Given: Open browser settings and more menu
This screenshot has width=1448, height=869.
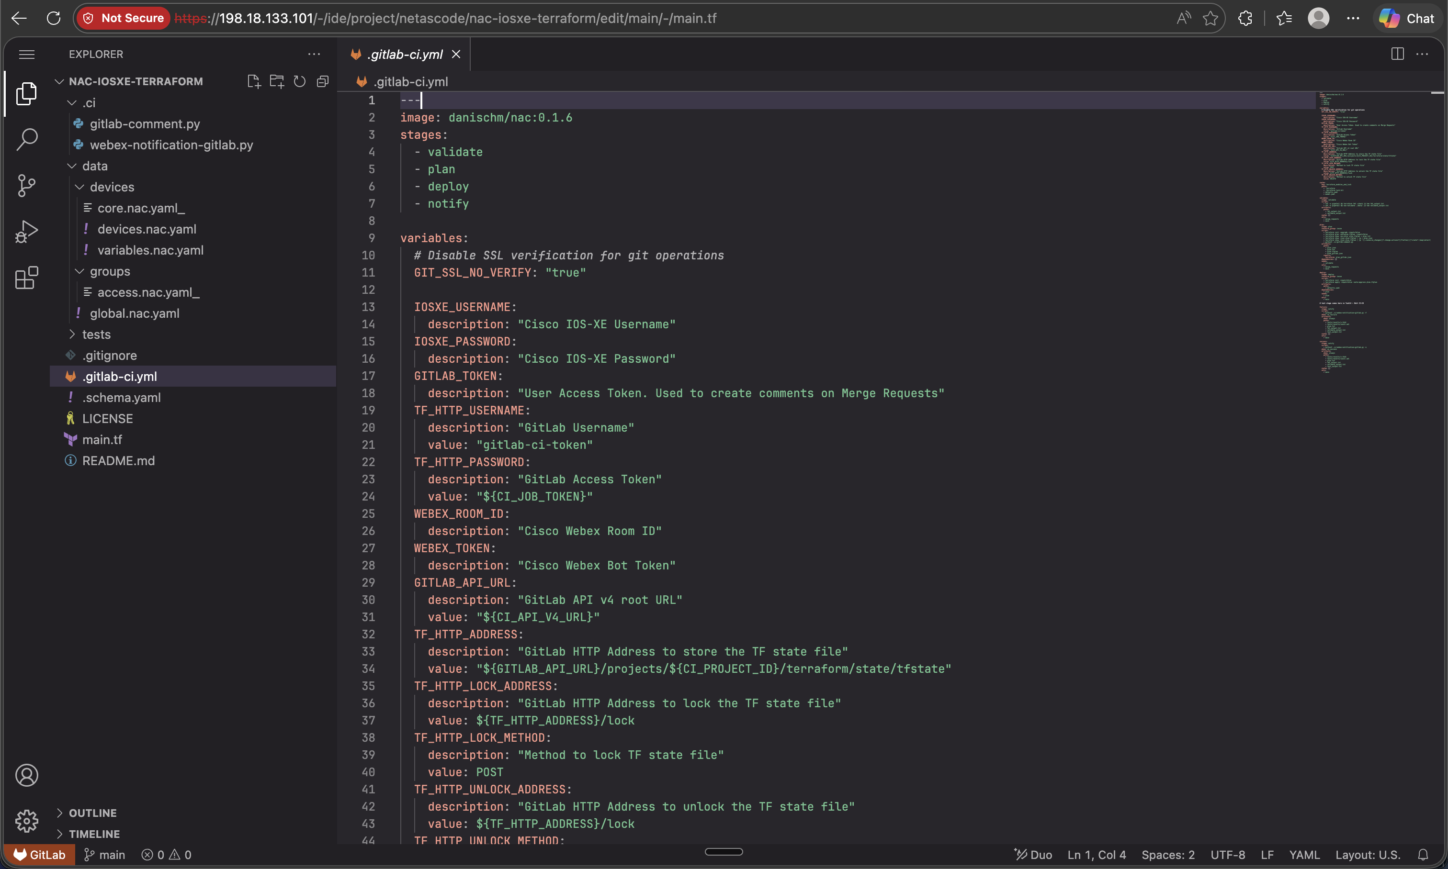Looking at the screenshot, I should tap(1353, 18).
